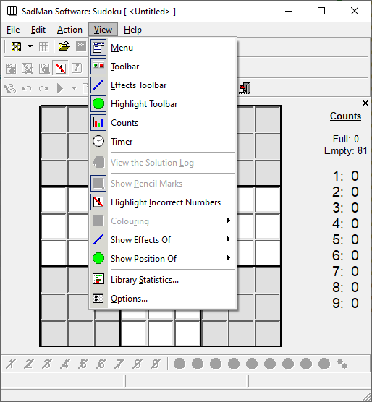Viewport: 372px width, 402px height.
Task: Click the Highlight Incorrect Numbers toolbar button
Action: pyautogui.click(x=61, y=69)
